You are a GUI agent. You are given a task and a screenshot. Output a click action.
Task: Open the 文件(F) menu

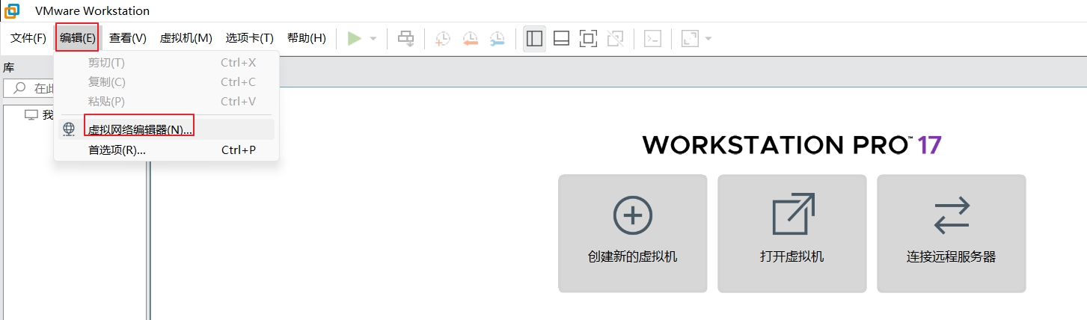(28, 38)
